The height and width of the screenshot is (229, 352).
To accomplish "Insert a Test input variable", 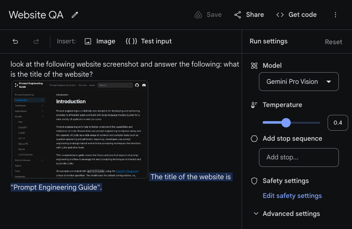I will [x=149, y=42].
